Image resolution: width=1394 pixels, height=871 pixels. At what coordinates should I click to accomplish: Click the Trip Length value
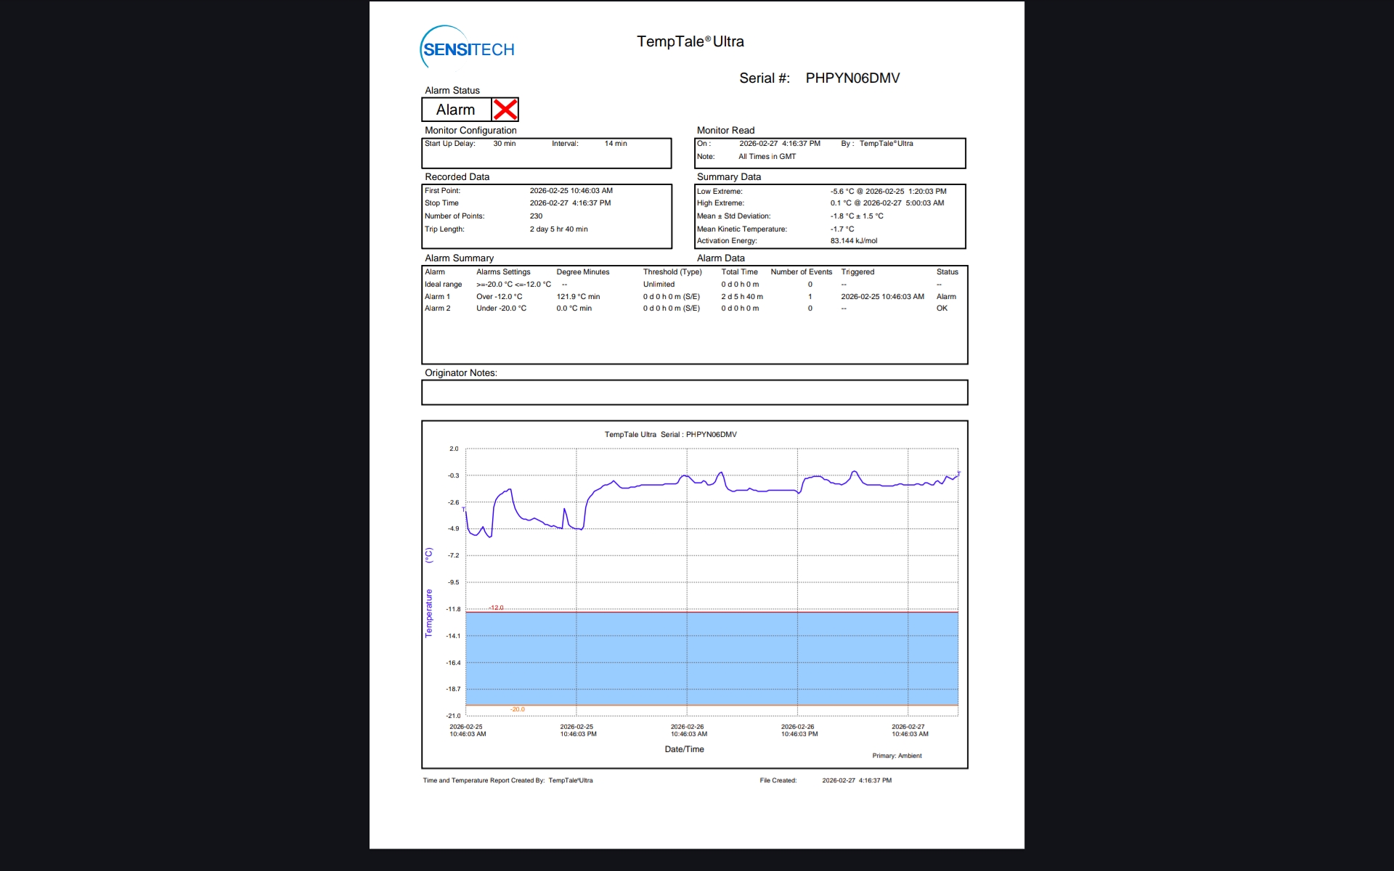coord(558,229)
